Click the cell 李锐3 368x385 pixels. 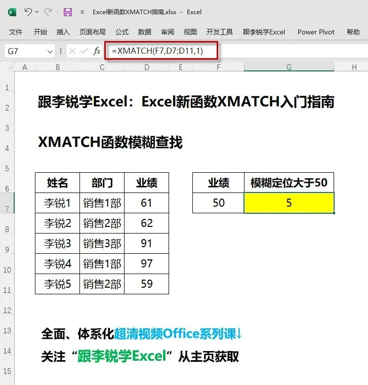pyautogui.click(x=57, y=243)
